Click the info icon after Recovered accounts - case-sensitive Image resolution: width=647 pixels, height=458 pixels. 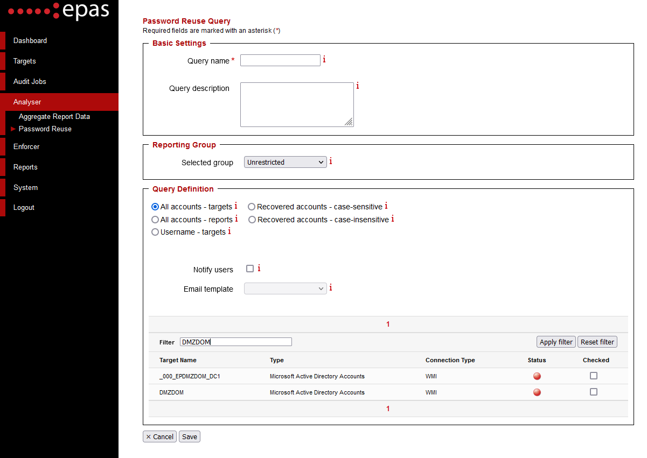tap(386, 206)
